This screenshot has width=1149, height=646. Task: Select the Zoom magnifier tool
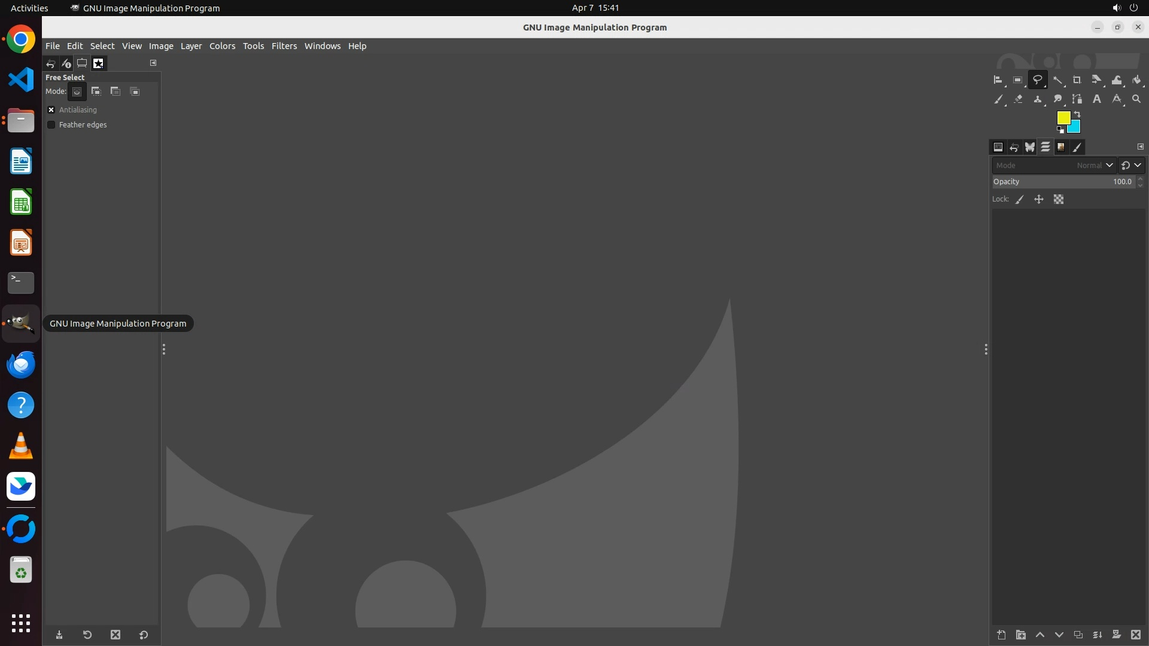[x=1136, y=99]
